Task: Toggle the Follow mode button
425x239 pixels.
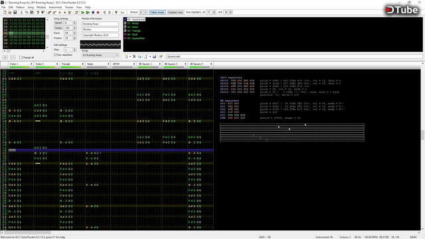Action: pyautogui.click(x=157, y=13)
